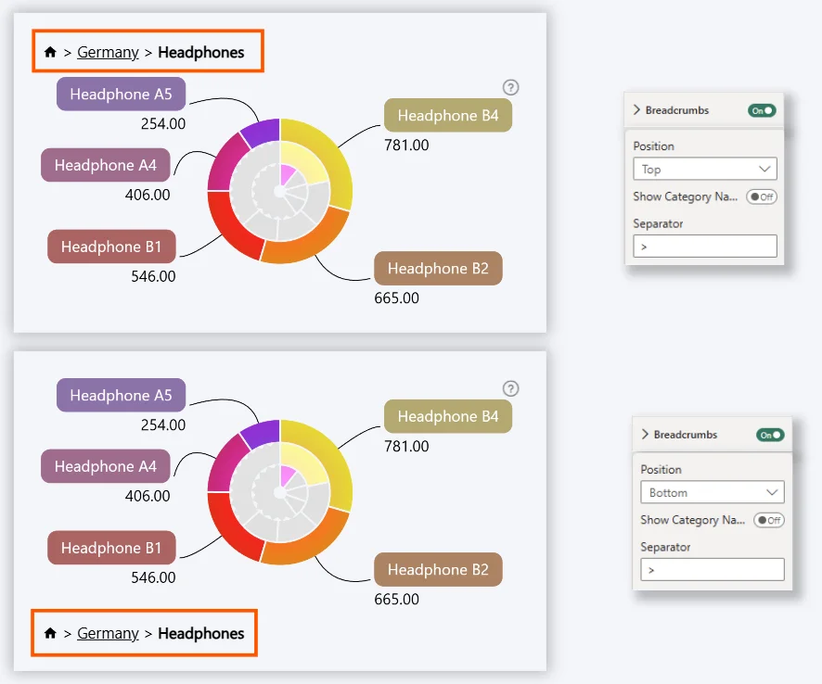The image size is (822, 684).
Task: Open the Position dropdown showing Top
Action: [x=705, y=169]
